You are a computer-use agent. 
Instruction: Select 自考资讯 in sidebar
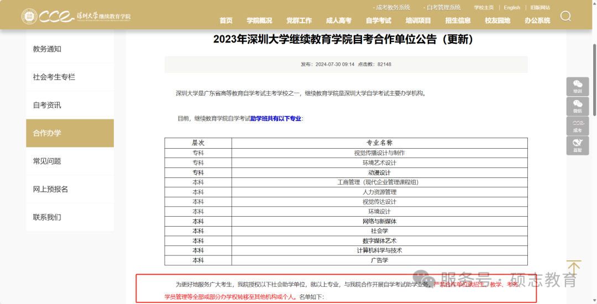(x=70, y=105)
